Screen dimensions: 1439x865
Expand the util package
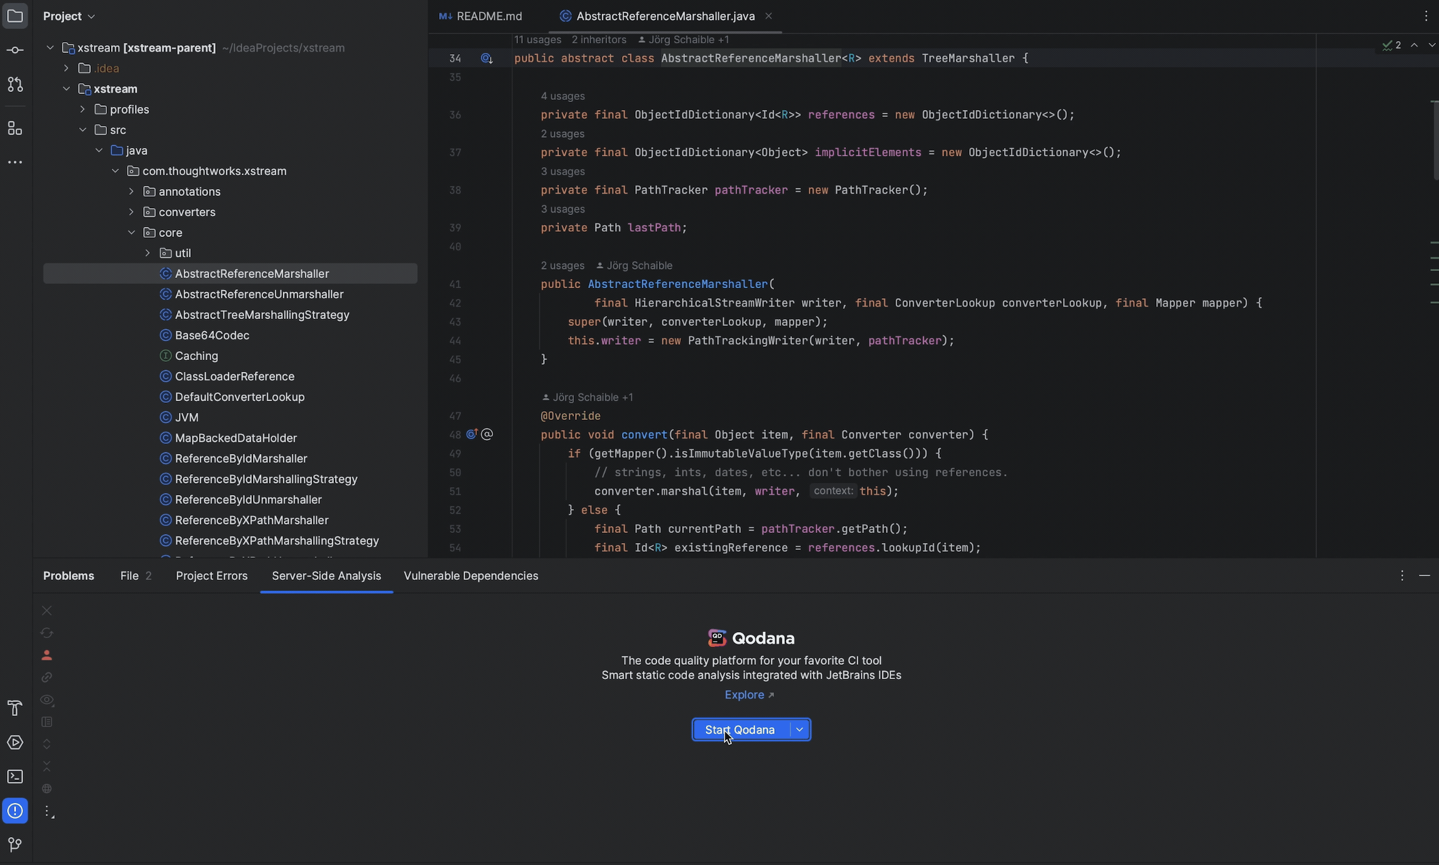(x=148, y=253)
